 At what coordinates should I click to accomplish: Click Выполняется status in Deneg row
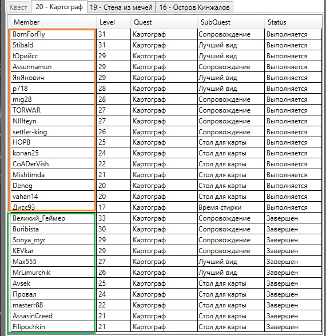293,186
